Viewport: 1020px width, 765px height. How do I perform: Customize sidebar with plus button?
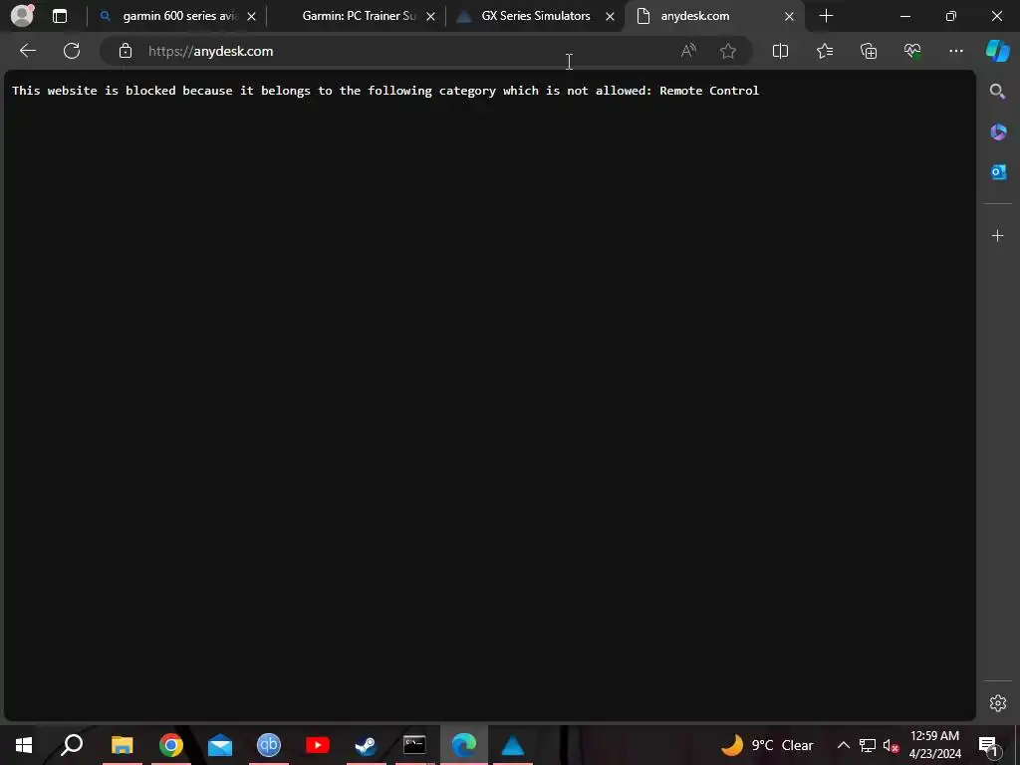coord(998,235)
